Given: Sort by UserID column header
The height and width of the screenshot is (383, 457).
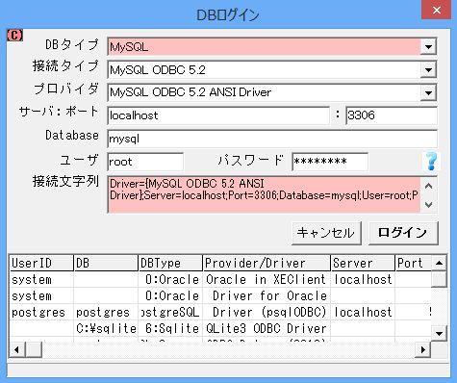Looking at the screenshot, I should pos(41,264).
